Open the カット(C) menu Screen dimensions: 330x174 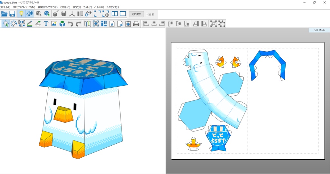tap(88, 7)
